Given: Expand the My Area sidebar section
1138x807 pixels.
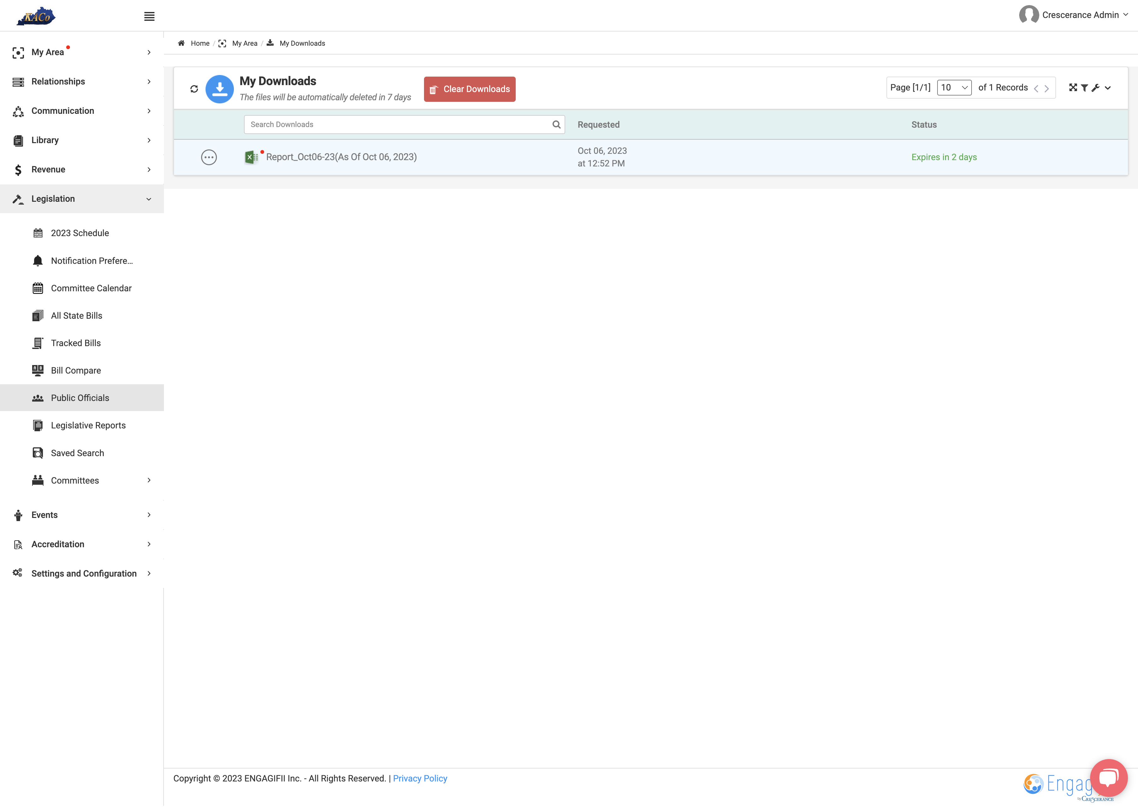Looking at the screenshot, I should (x=82, y=52).
